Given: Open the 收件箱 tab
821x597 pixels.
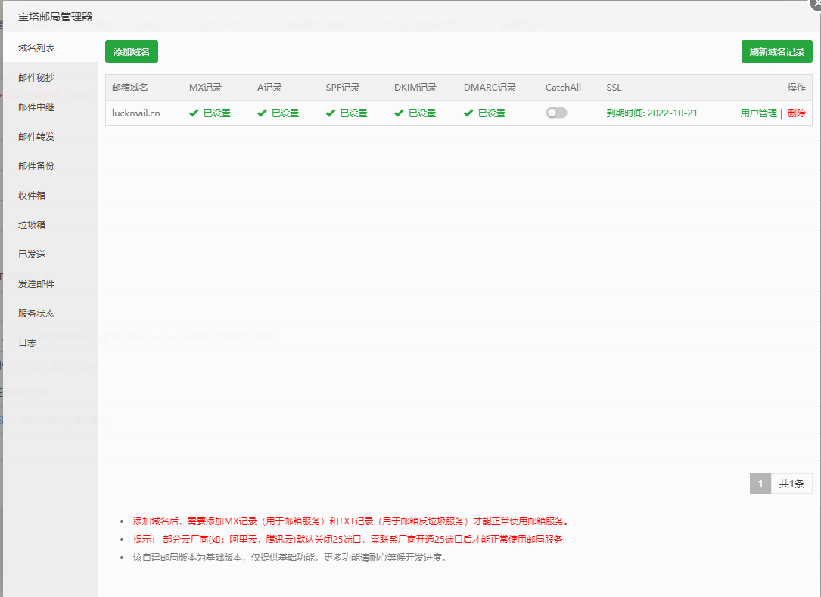Looking at the screenshot, I should click(x=50, y=196).
